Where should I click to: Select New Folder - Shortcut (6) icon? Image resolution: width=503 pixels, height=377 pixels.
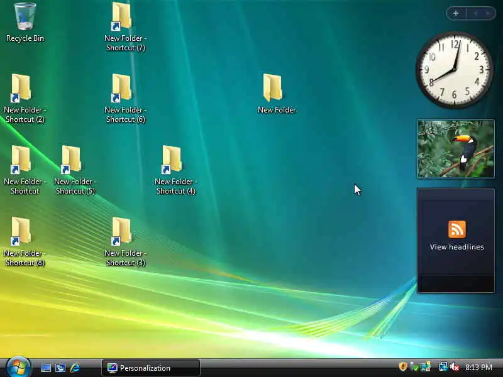click(x=125, y=98)
